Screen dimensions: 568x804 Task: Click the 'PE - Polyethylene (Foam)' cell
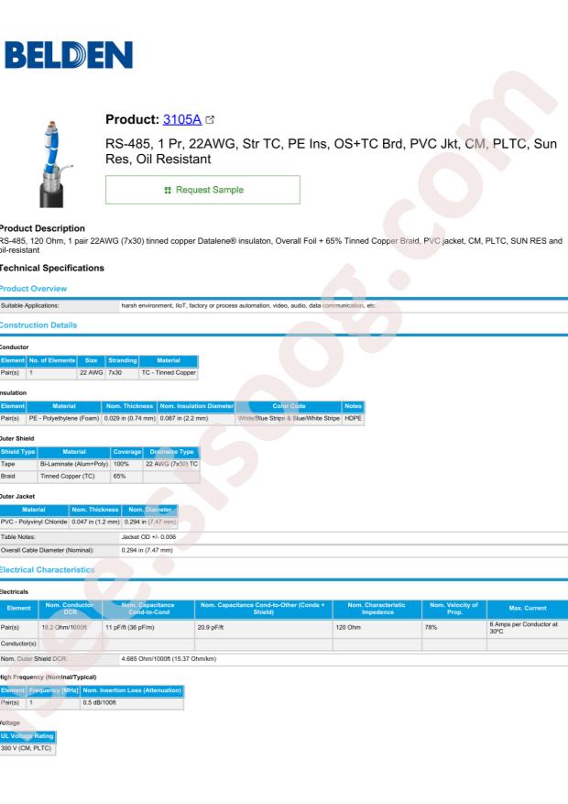click(x=64, y=418)
